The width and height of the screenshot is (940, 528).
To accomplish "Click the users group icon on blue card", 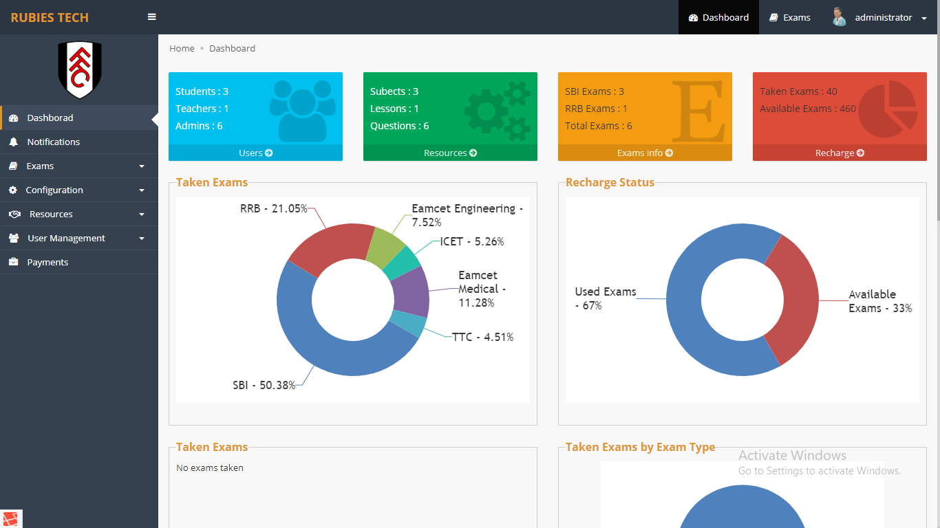I will tap(303, 111).
